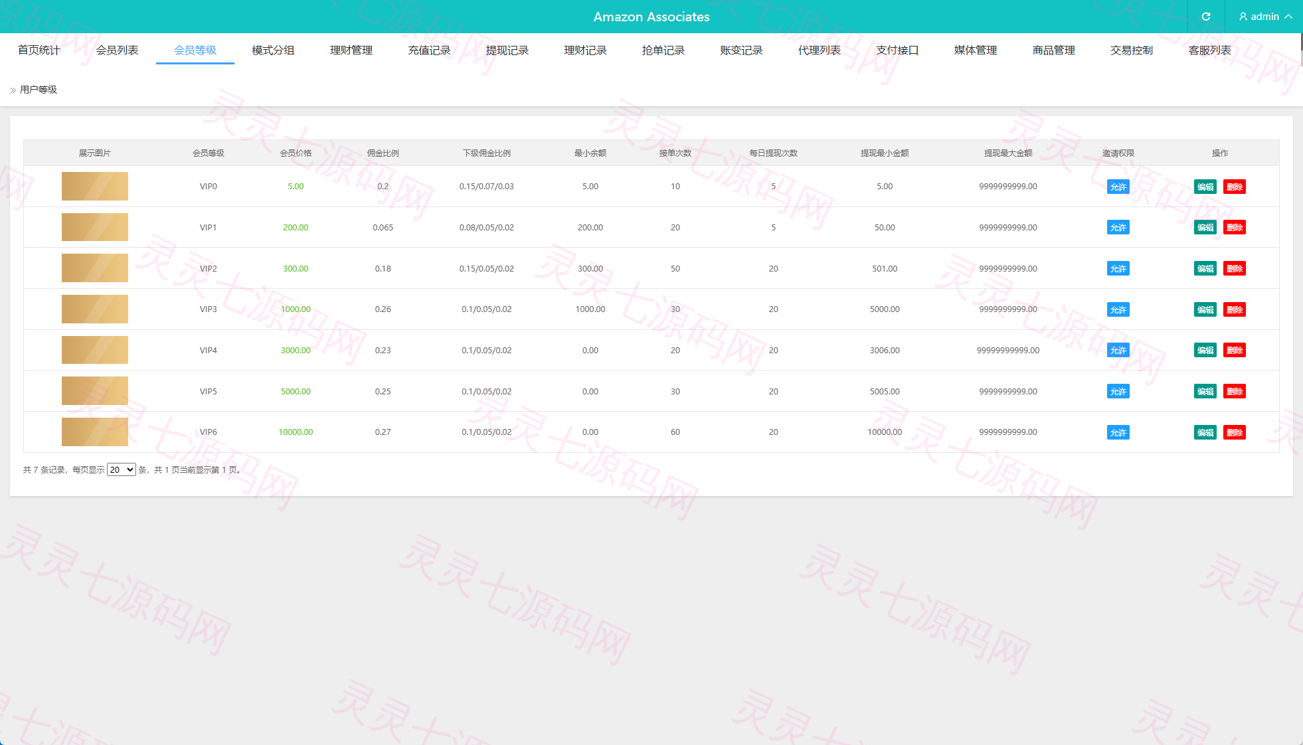This screenshot has height=745, width=1303.
Task: Delete the VIP6 level
Action: pyautogui.click(x=1235, y=432)
